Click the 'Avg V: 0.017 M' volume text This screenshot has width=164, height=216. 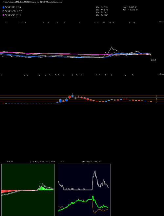pos(130,7)
